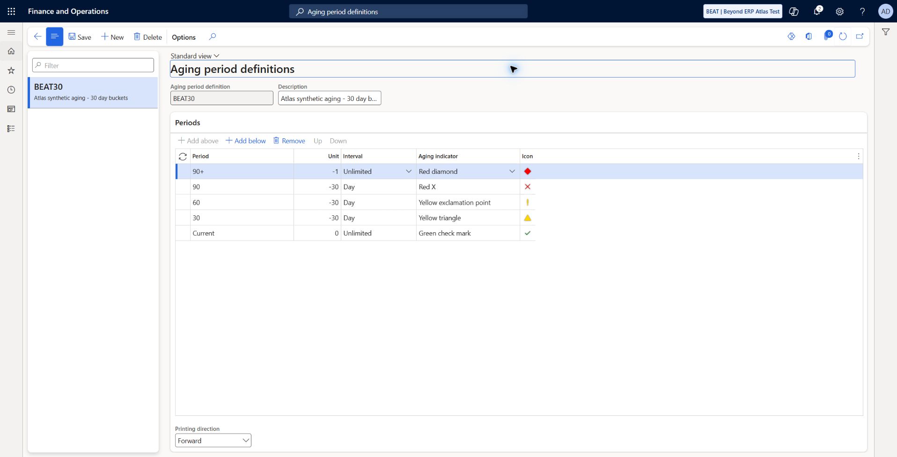Open grid options three-dot menu

[858, 156]
